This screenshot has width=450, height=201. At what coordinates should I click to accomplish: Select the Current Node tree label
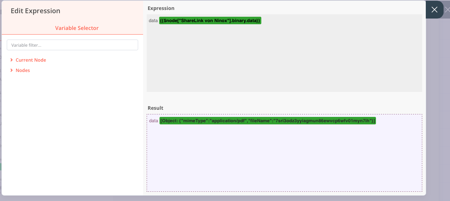point(31,60)
